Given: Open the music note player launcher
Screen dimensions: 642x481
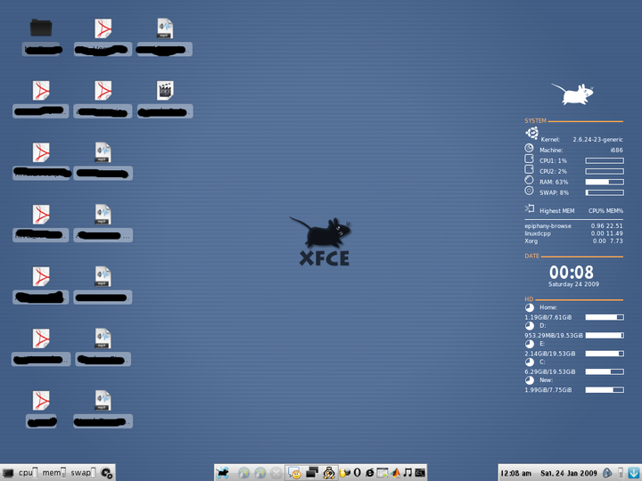Looking at the screenshot, I should click(408, 473).
